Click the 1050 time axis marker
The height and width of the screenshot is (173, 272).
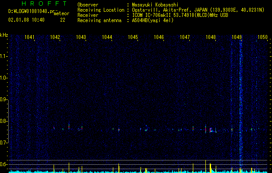[262, 37]
